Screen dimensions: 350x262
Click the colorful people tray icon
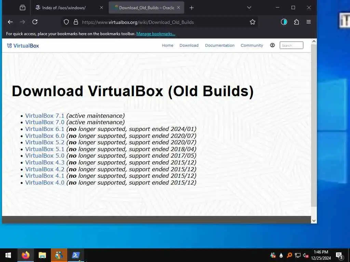(273, 255)
